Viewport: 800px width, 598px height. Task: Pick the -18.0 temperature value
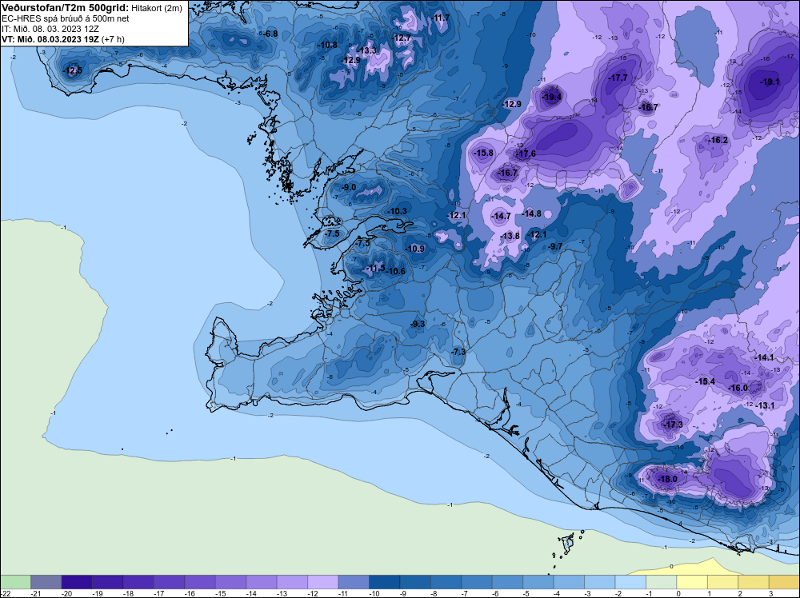click(668, 479)
